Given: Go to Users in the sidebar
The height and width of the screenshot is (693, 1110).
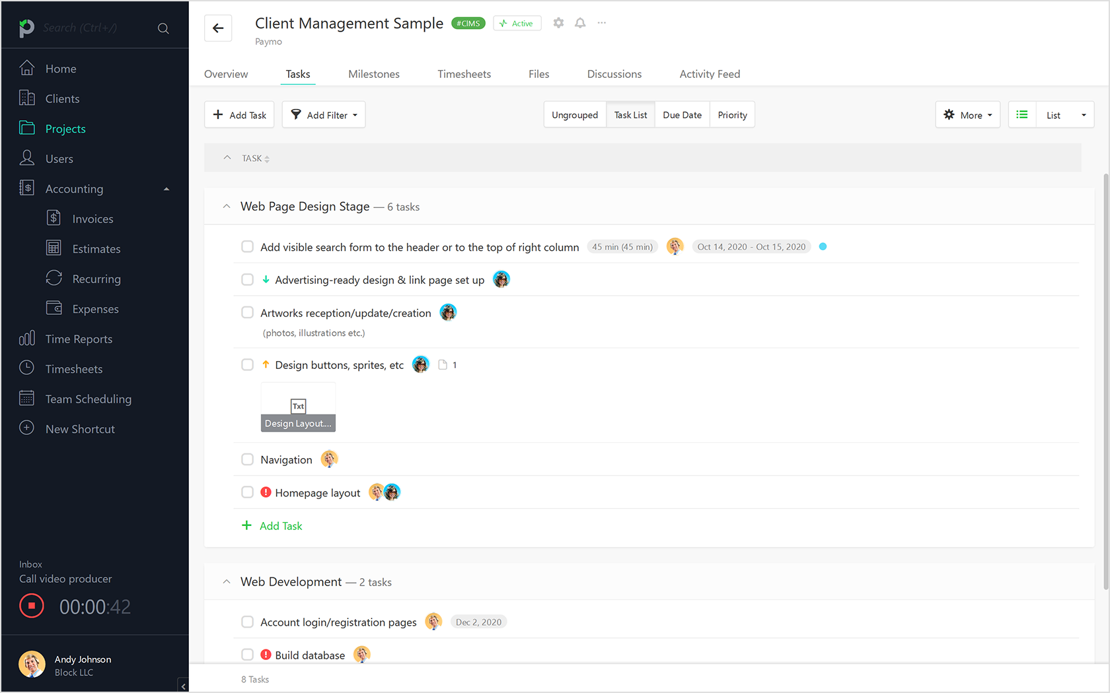Looking at the screenshot, I should point(59,158).
